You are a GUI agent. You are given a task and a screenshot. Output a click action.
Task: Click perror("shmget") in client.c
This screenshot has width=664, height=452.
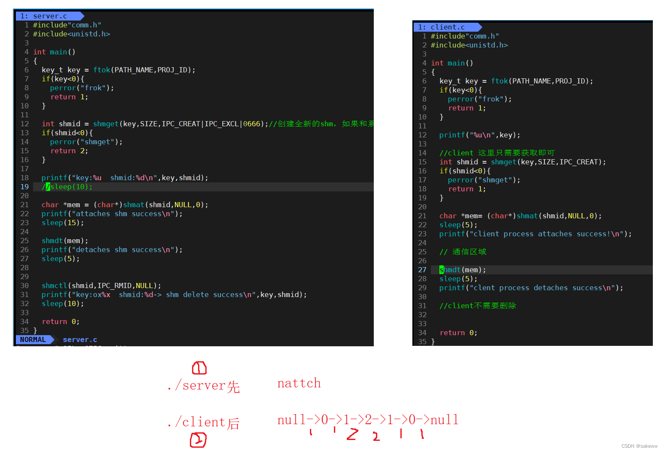click(484, 180)
